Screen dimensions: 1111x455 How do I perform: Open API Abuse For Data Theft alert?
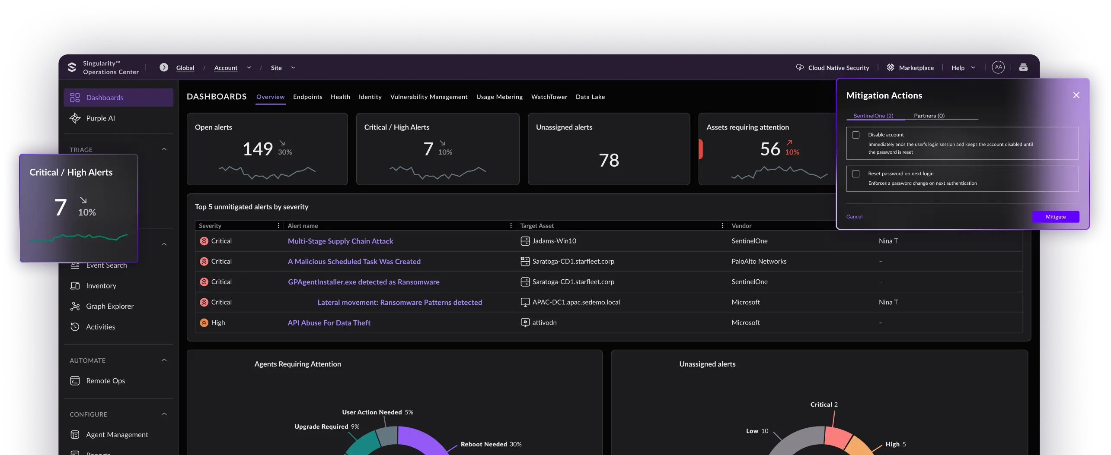329,323
